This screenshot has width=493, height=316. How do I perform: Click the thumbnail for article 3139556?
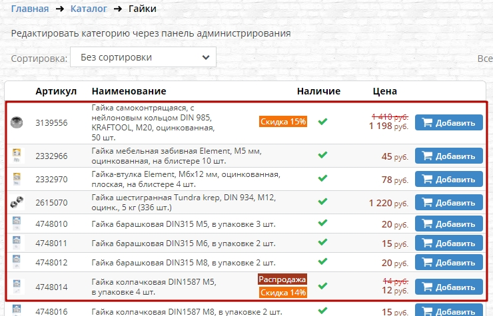coord(17,122)
